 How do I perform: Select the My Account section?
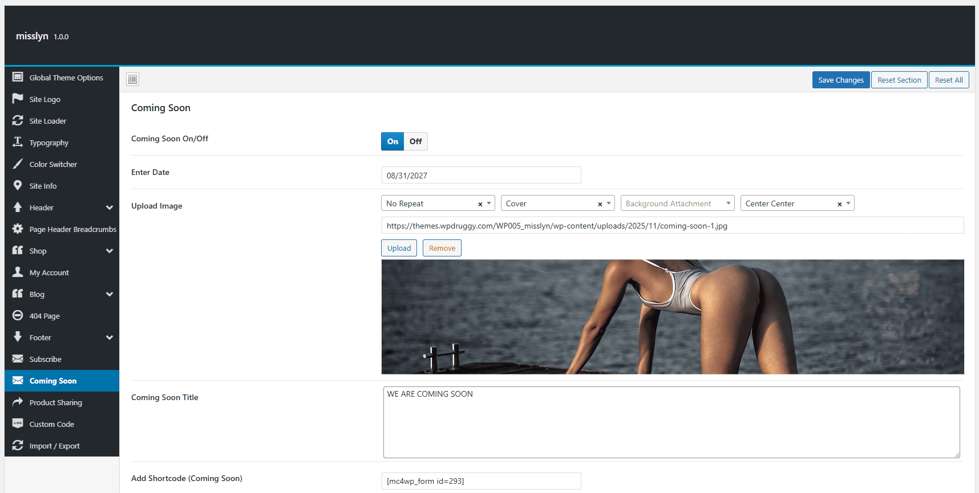click(x=62, y=272)
